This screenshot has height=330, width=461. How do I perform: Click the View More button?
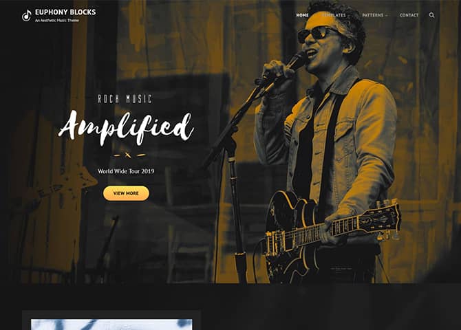point(126,193)
